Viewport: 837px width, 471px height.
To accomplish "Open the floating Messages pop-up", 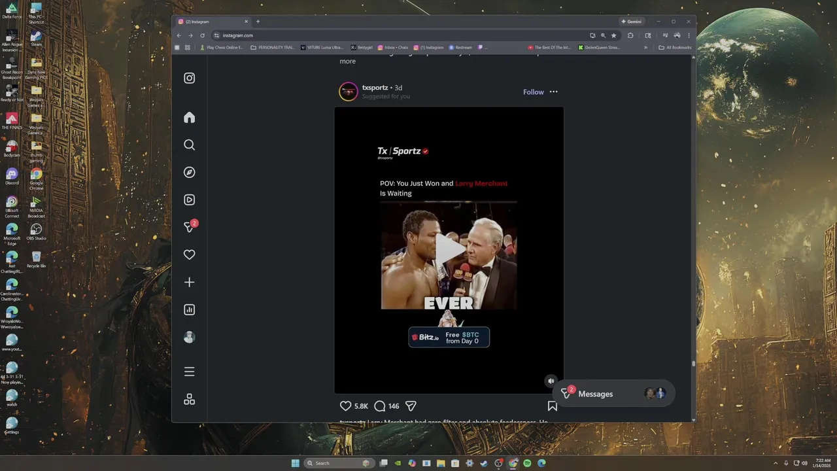I will pyautogui.click(x=615, y=394).
